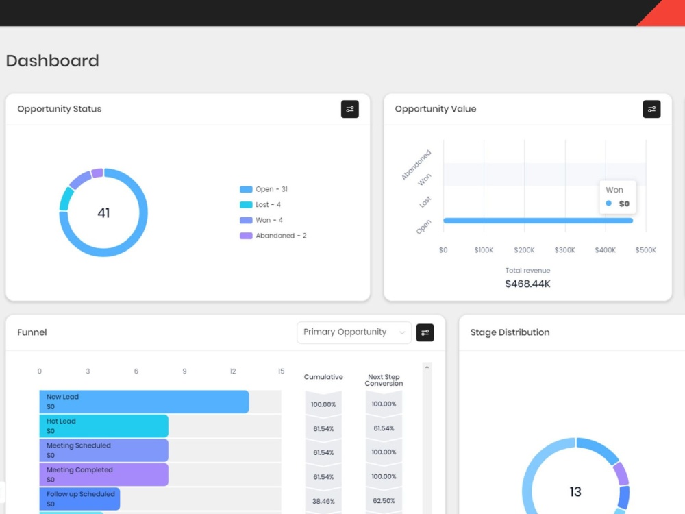Click the New Lead funnel bar
The image size is (685, 514).
pos(144,402)
